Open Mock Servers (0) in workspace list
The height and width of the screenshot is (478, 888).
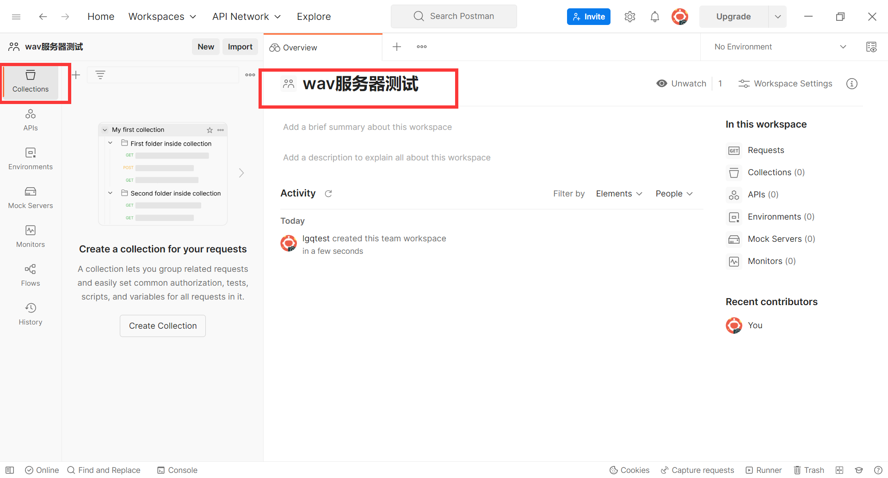pyautogui.click(x=771, y=239)
